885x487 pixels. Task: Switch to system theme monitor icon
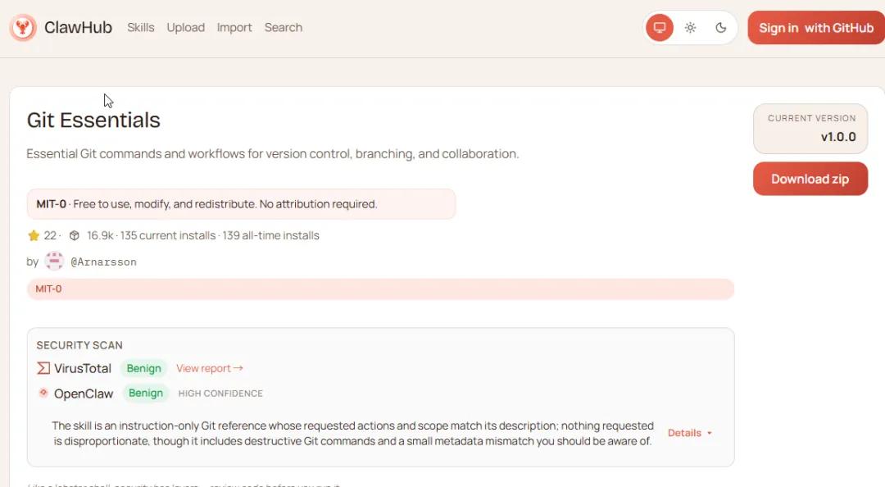659,28
